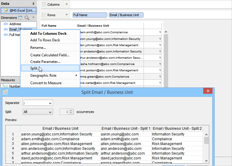Click the Email / Business Unit pill in Rows
This screenshot has height=166, width=232.
126,15
